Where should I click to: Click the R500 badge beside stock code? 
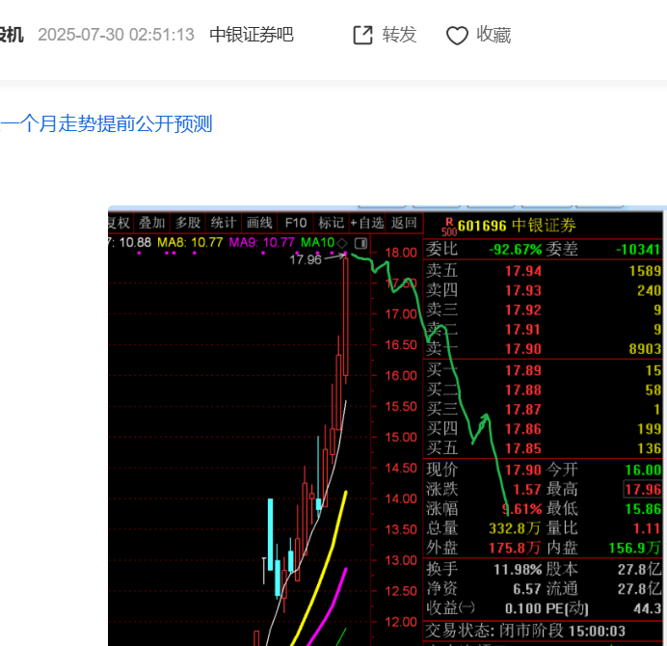449,227
